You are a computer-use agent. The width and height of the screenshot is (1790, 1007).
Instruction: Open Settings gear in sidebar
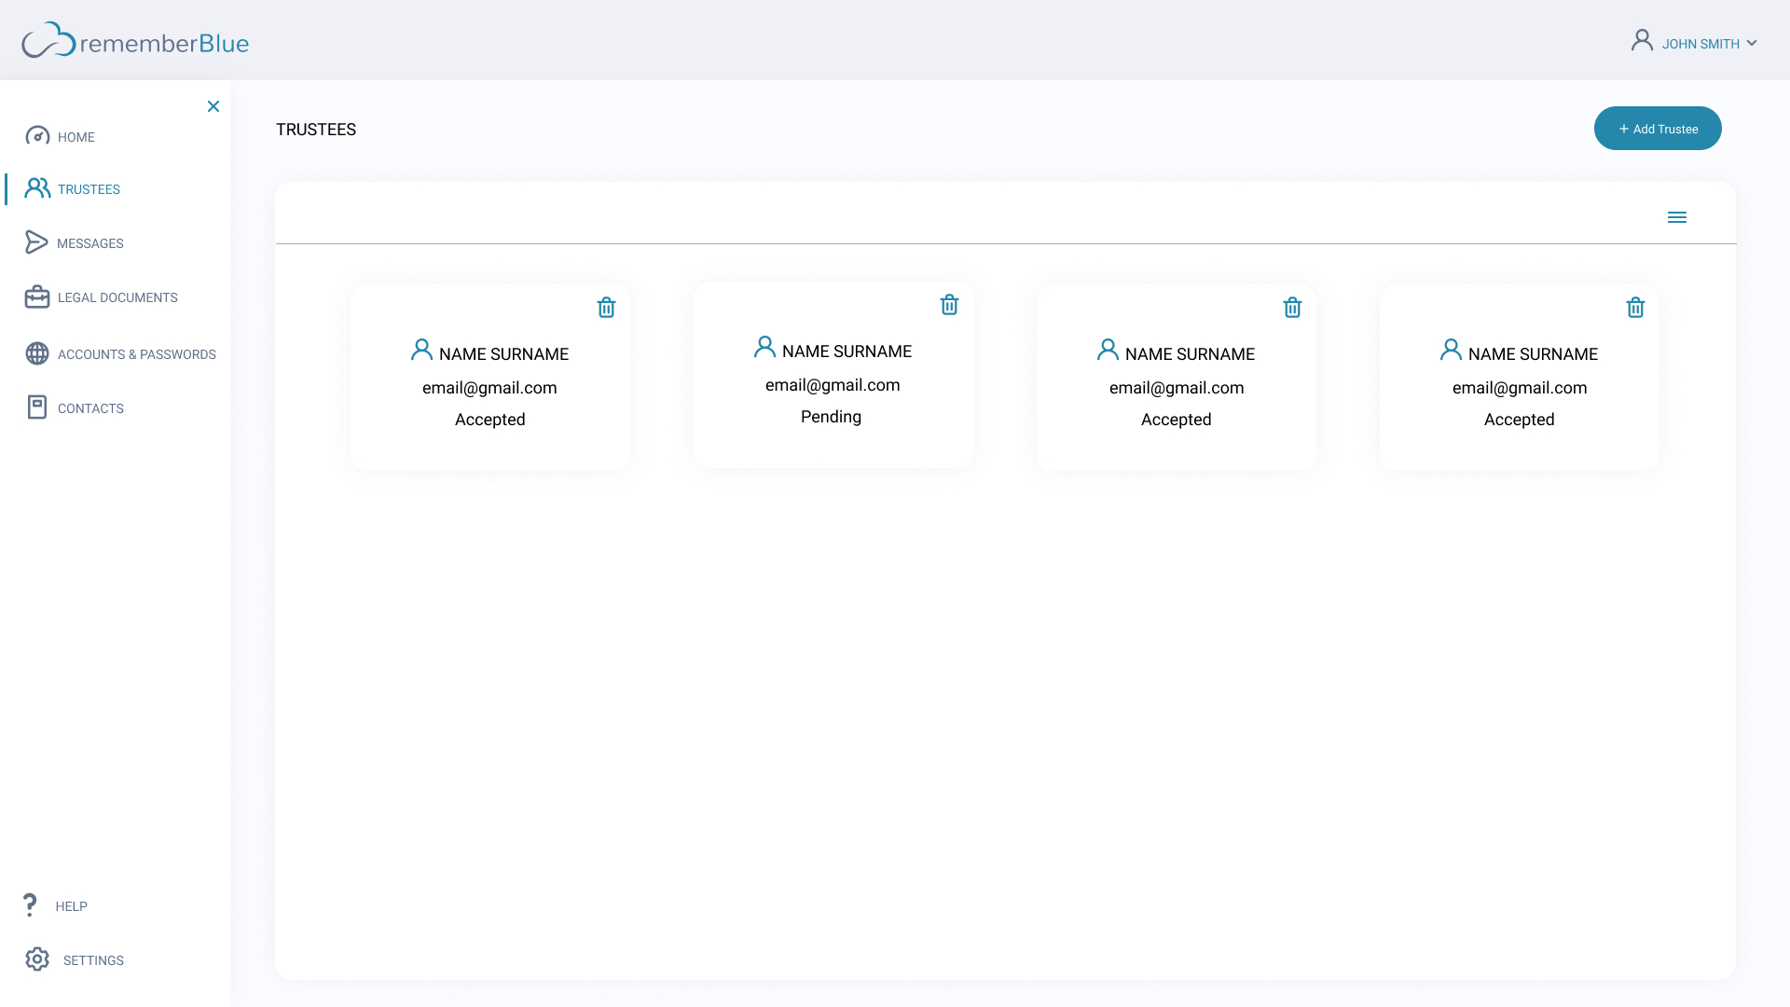37,959
